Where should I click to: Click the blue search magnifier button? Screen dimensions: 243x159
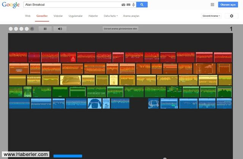click(x=142, y=5)
